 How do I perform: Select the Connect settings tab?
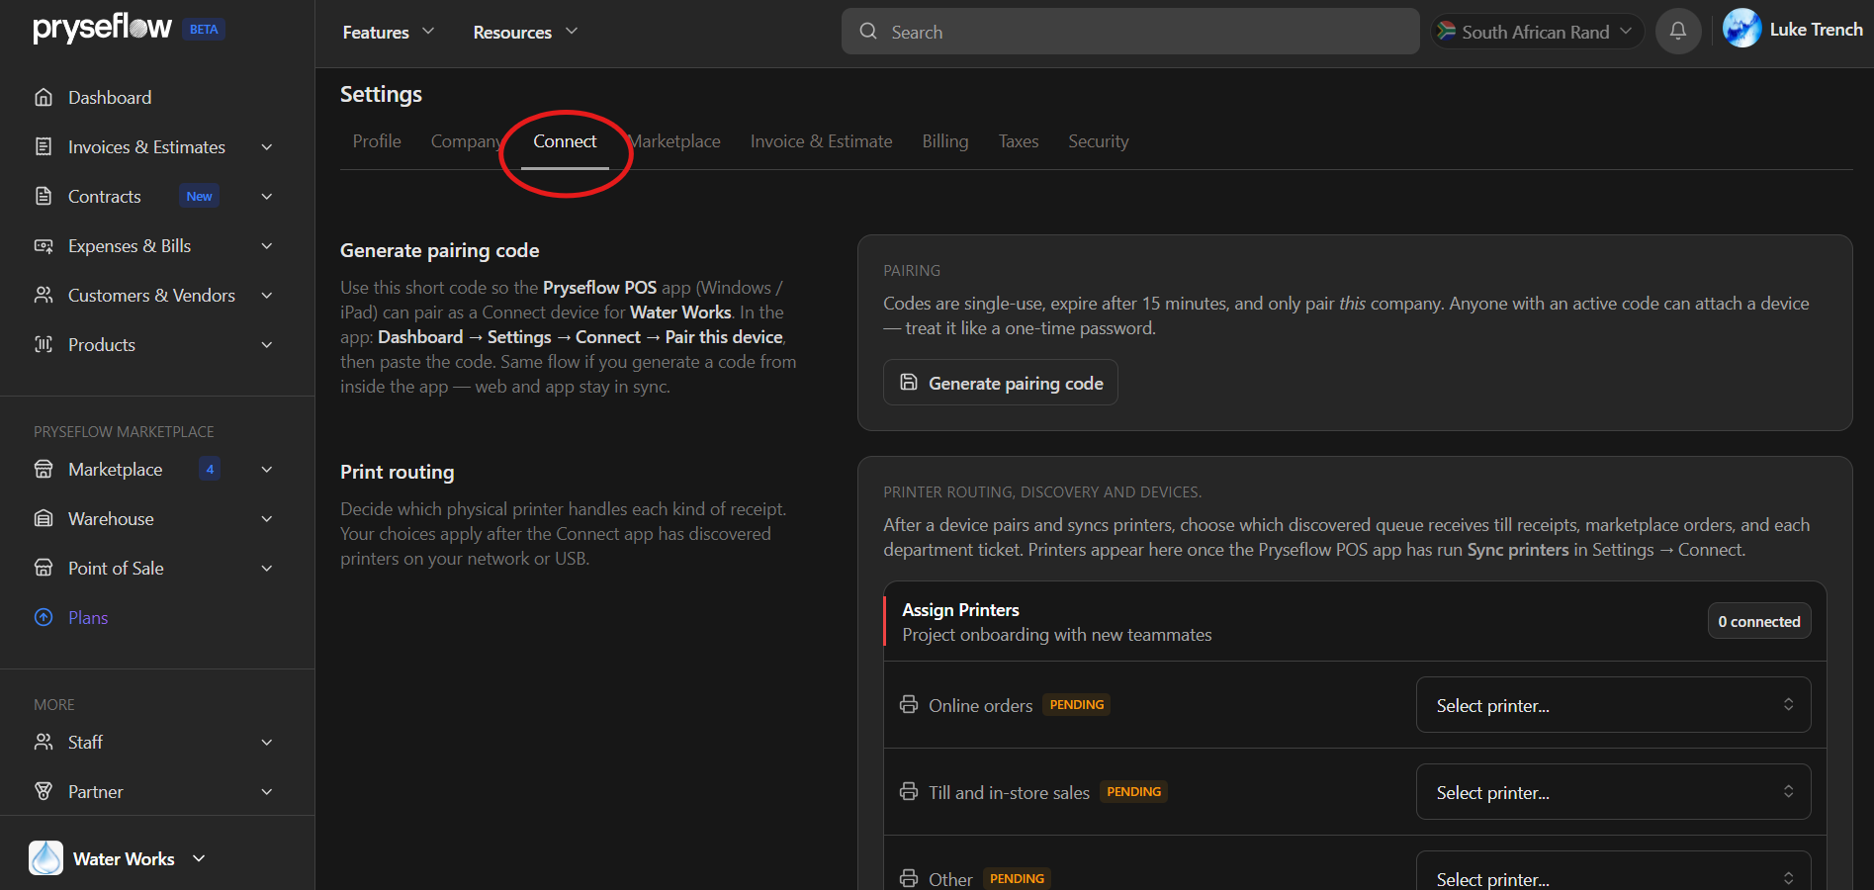point(565,141)
